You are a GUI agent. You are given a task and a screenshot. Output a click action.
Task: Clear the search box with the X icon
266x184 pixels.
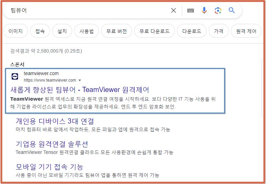point(174,10)
